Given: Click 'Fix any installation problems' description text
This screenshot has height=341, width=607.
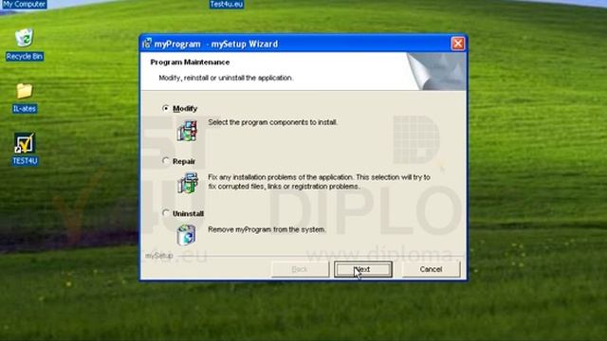Looking at the screenshot, I should pyautogui.click(x=319, y=182).
